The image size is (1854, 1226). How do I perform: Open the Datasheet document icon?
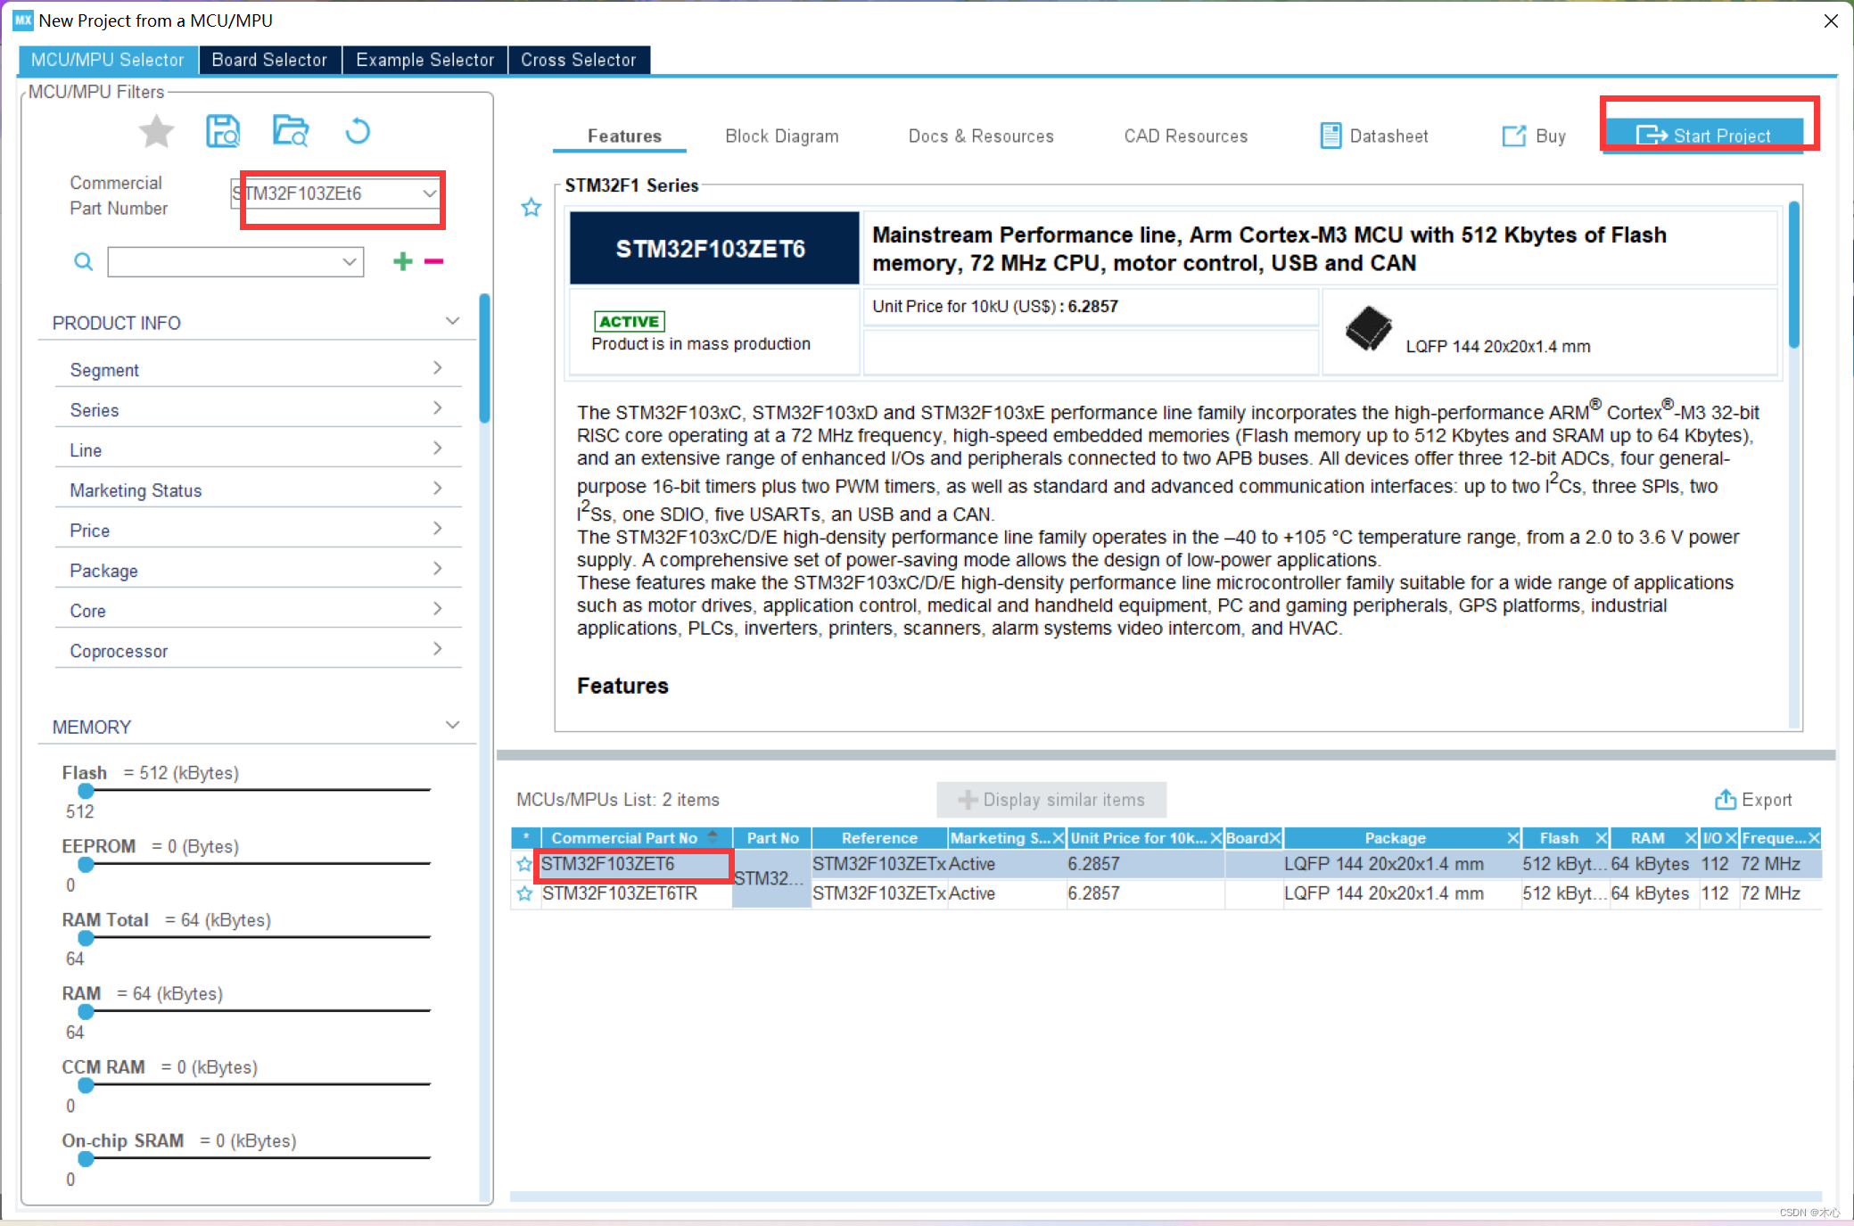[1331, 136]
